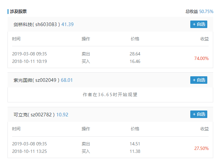
Task: Click the total return value 50.75%
Action: [x=206, y=11]
